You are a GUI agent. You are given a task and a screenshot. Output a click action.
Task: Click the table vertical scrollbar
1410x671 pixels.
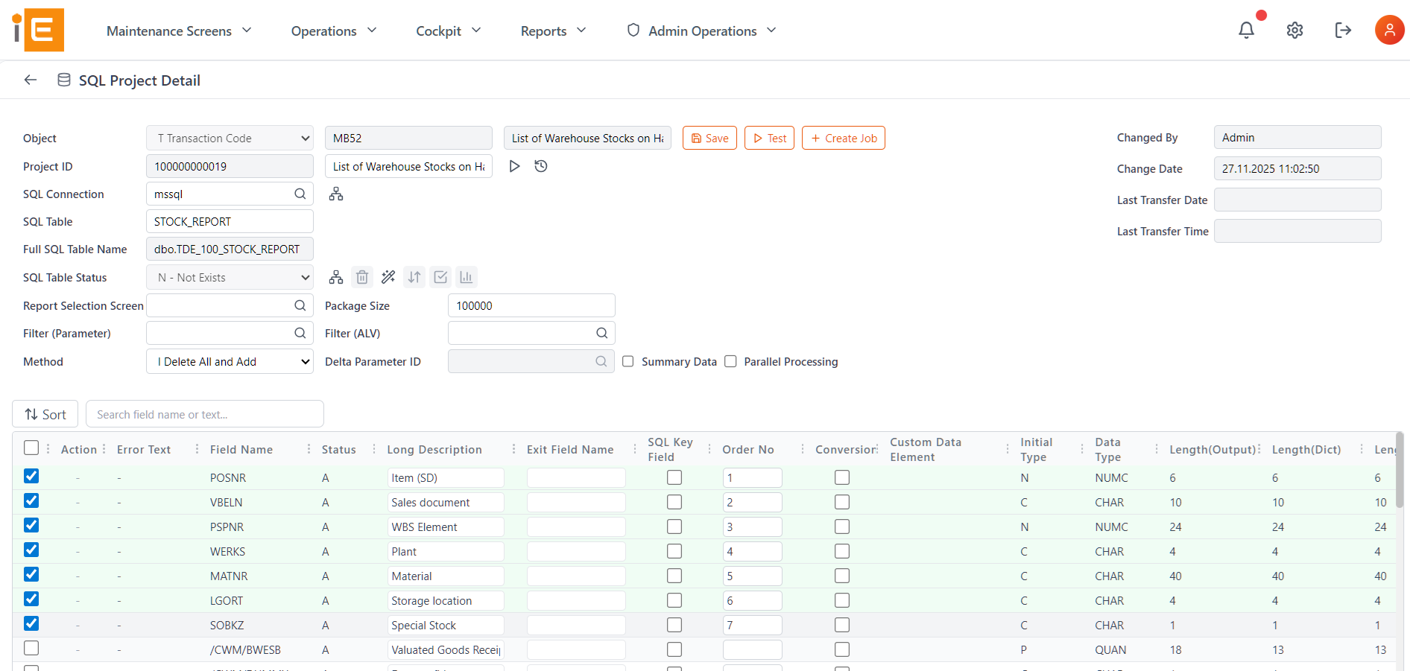point(1400,471)
